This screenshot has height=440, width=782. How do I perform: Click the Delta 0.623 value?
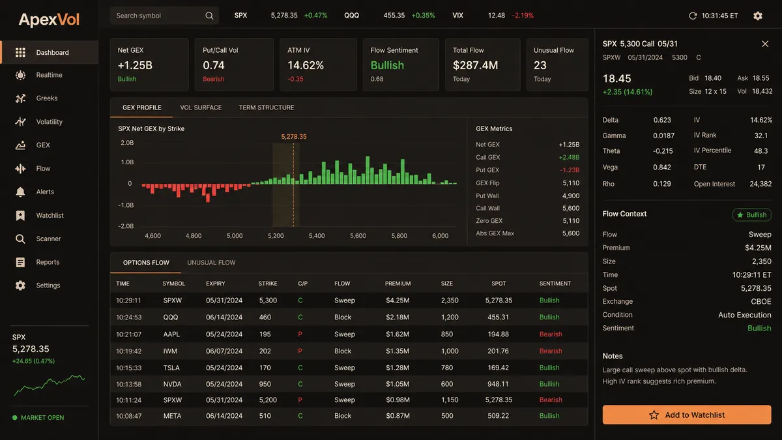(x=662, y=120)
